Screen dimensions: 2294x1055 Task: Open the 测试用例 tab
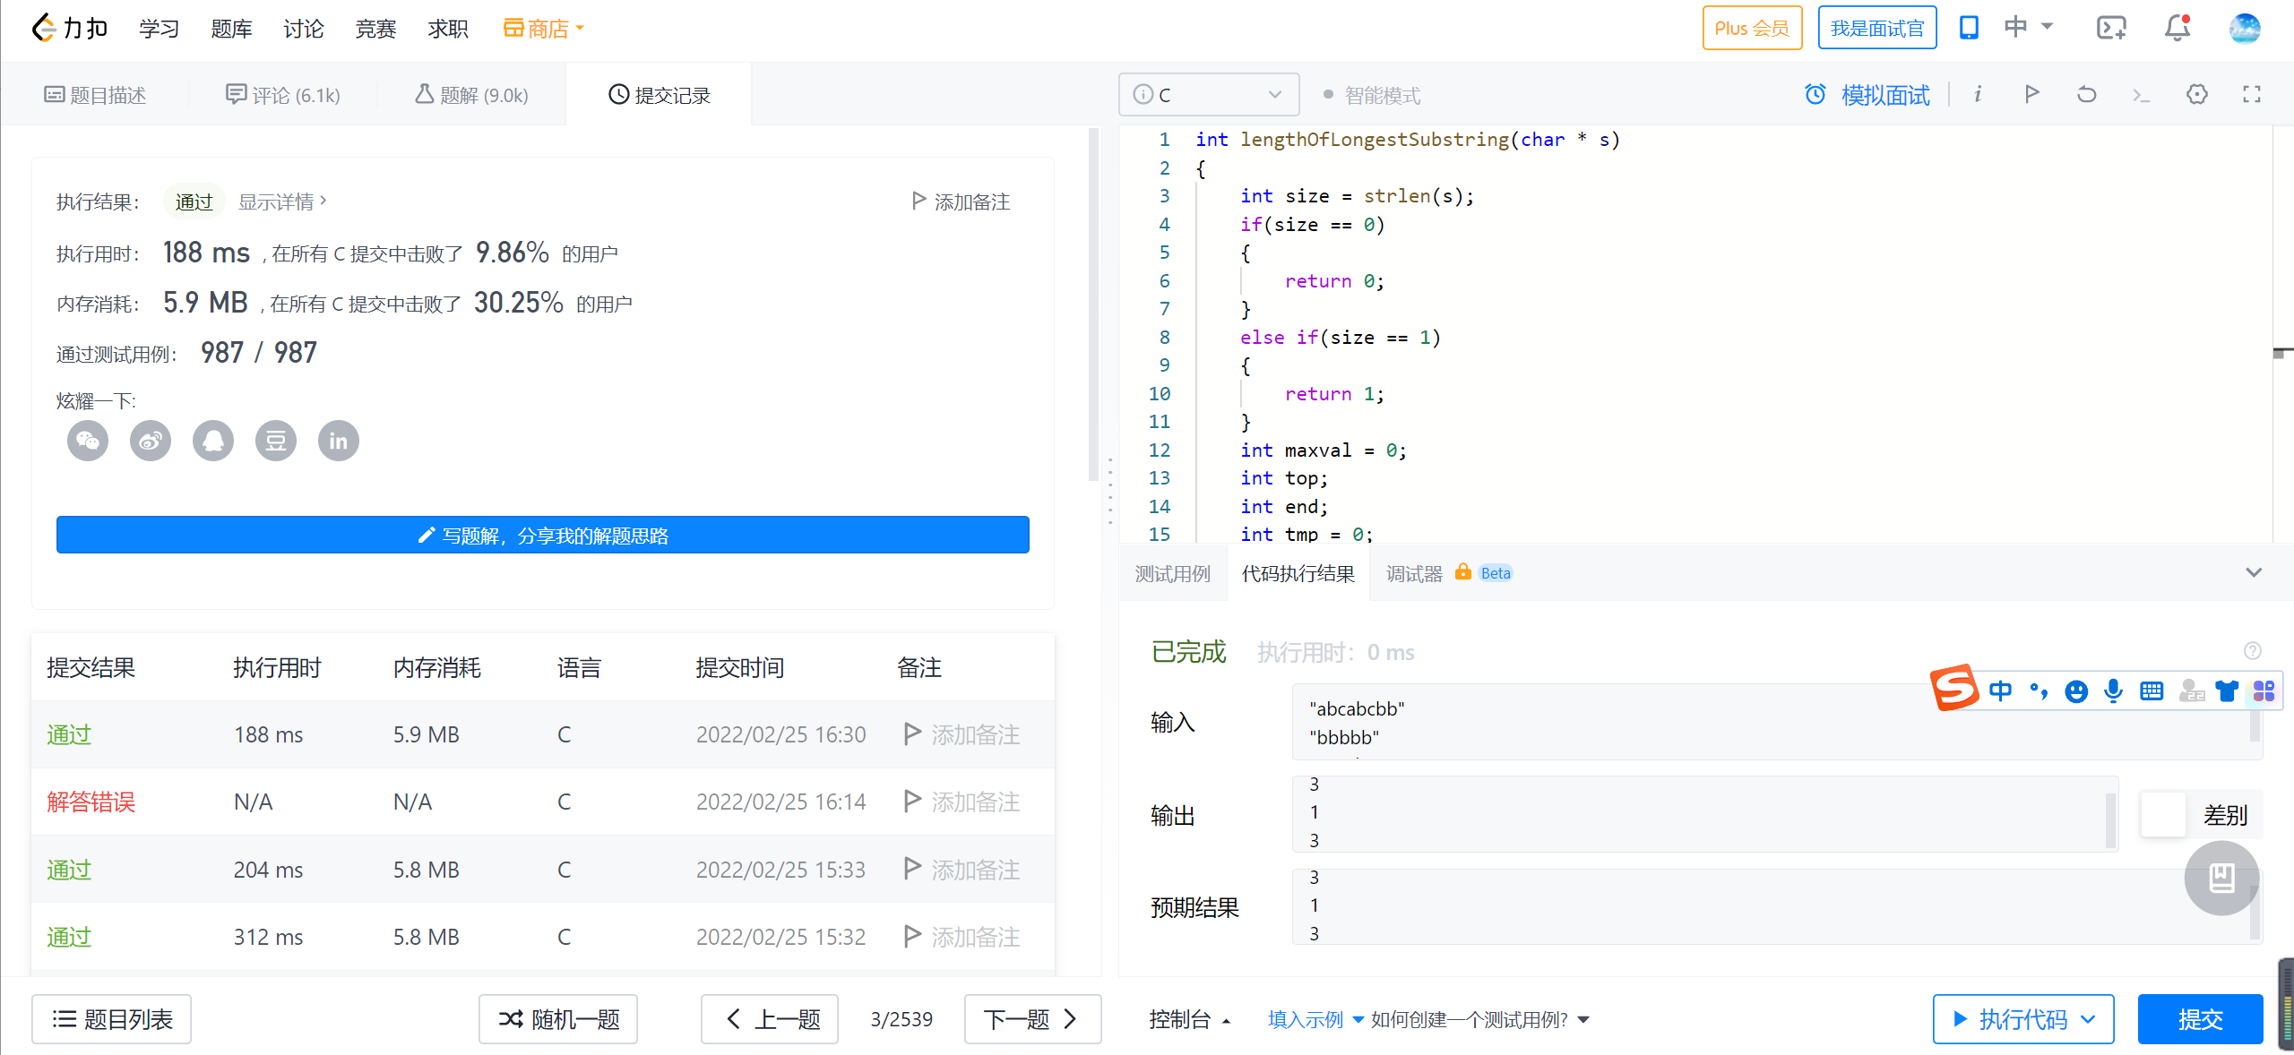pos(1172,574)
